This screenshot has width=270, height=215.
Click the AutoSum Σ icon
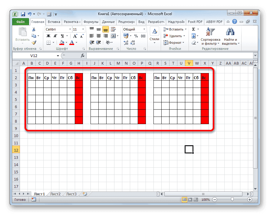[194, 29]
